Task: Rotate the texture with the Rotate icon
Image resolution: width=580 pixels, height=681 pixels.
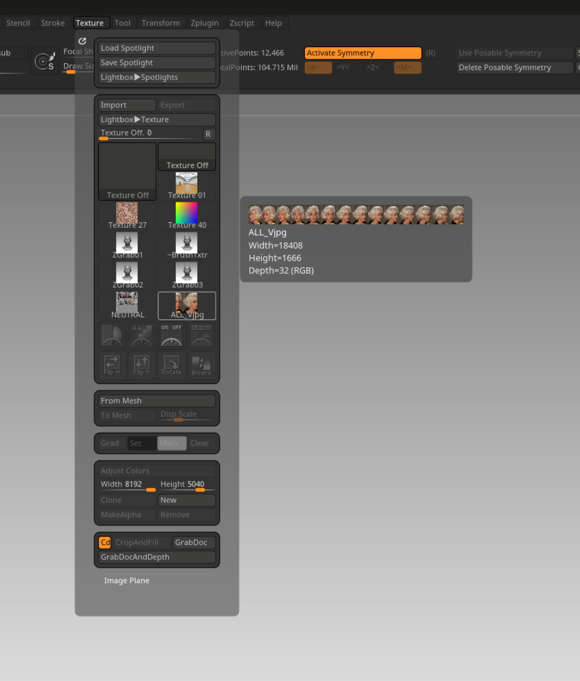Action: click(x=172, y=365)
